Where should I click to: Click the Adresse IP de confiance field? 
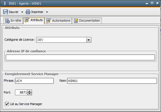[x=80, y=57]
